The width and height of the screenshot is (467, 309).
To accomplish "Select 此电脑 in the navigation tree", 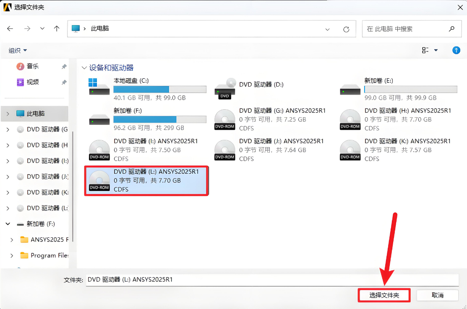I will [35, 113].
